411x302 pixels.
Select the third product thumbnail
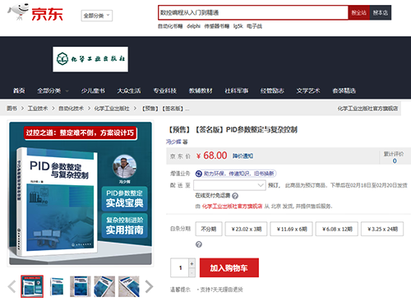[x=81, y=286]
